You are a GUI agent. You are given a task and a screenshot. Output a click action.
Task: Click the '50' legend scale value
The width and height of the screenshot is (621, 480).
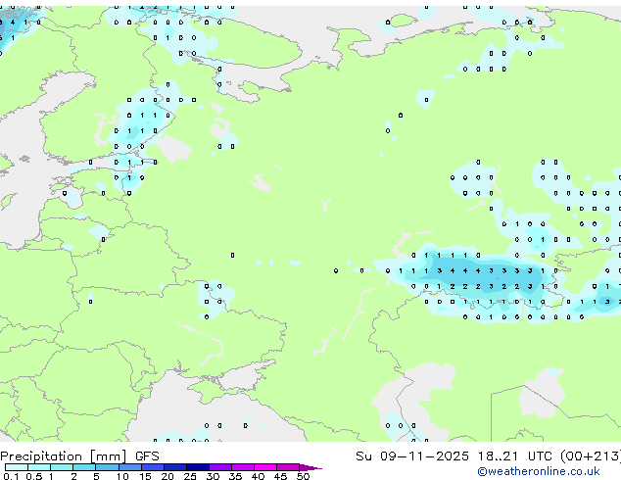coord(303,476)
